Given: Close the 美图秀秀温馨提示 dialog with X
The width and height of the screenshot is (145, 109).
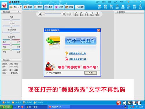Looking at the screenshot, I should [99, 30].
